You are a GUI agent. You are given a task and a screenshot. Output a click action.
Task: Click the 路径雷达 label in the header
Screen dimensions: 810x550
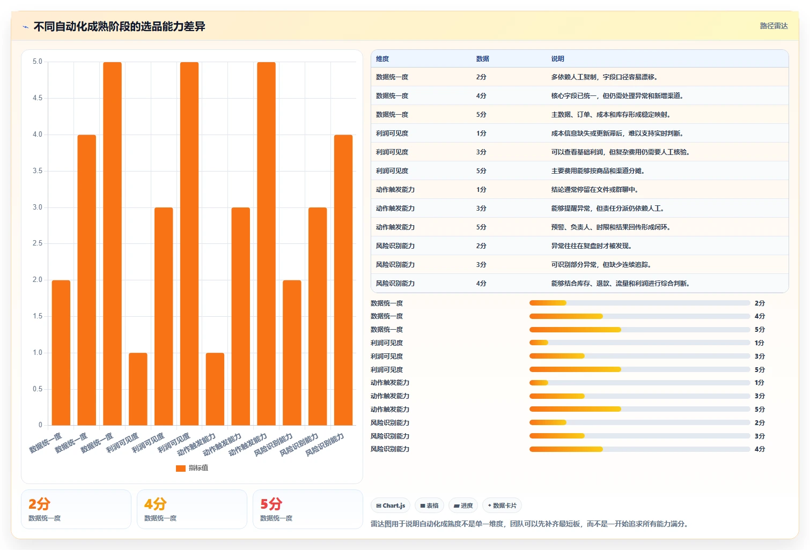click(774, 26)
